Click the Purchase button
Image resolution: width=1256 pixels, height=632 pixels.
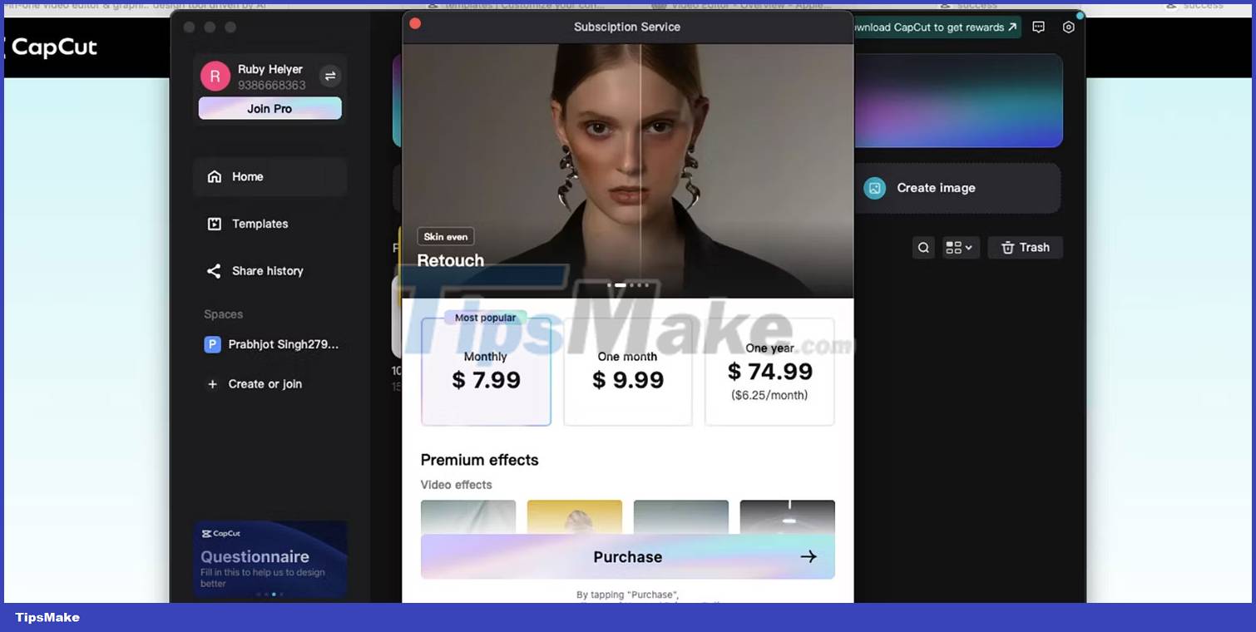tap(627, 556)
